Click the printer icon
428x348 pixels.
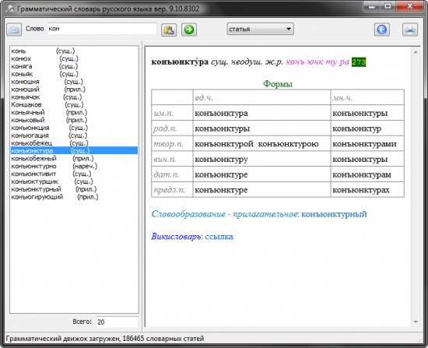[x=409, y=30]
